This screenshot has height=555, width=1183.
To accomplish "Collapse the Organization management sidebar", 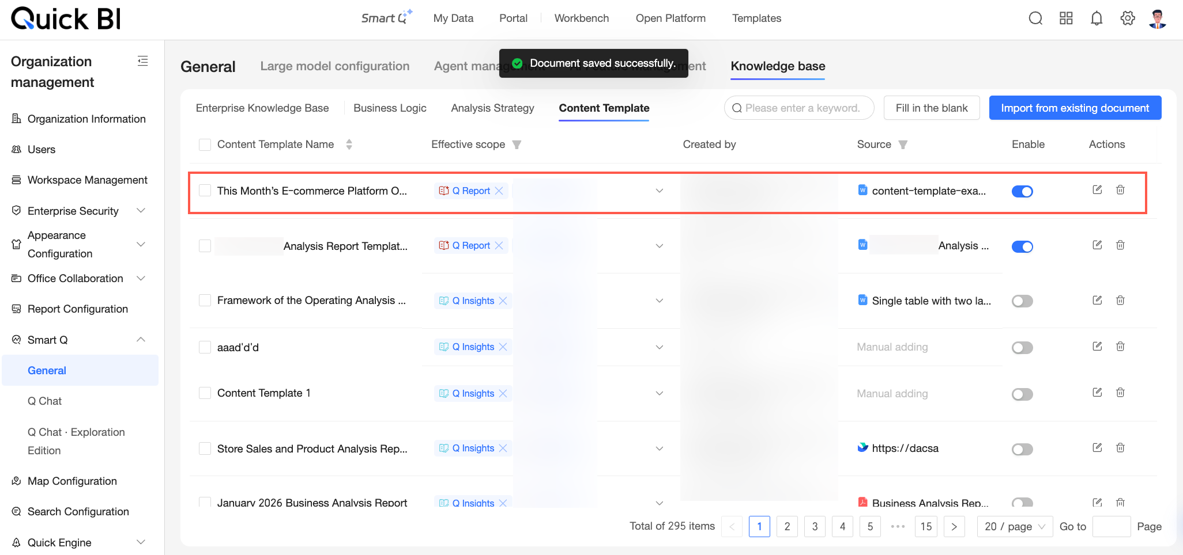I will [143, 61].
